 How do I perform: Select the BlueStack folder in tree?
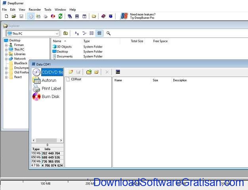[21, 63]
